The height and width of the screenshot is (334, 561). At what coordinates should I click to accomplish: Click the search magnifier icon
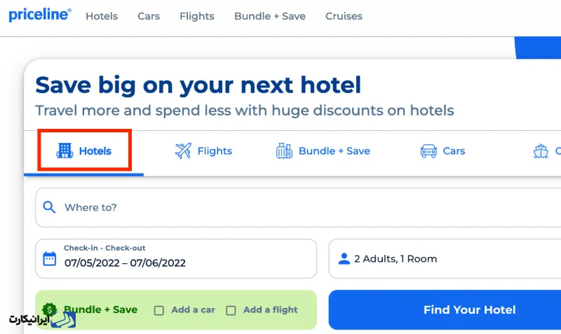[49, 207]
